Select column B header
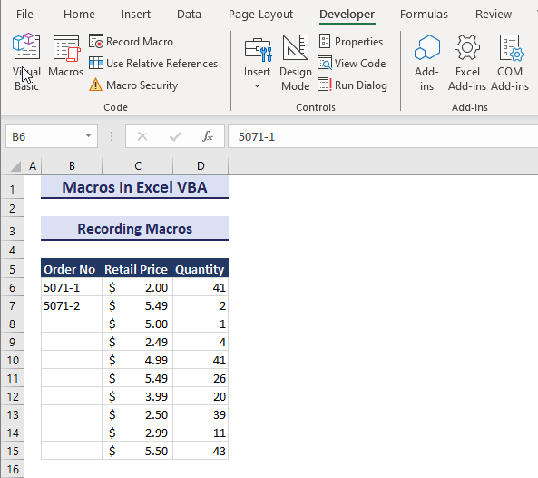Viewport: 538px width, 478px height. click(72, 166)
